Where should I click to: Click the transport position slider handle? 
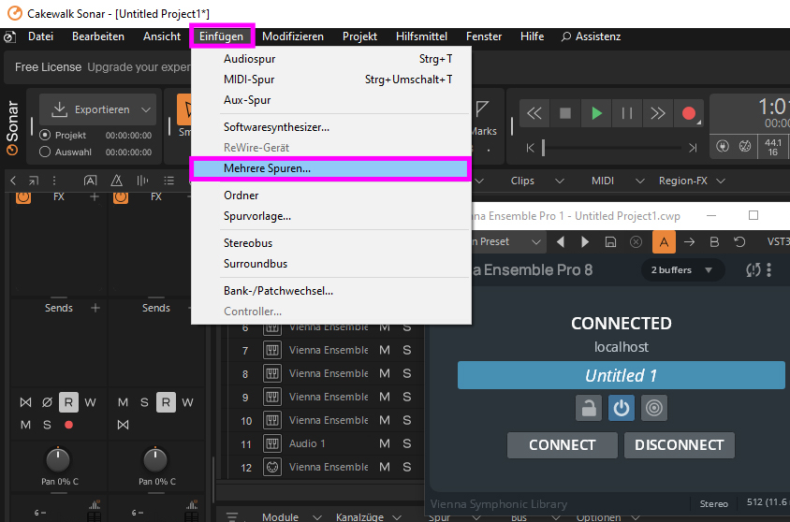[x=543, y=148]
